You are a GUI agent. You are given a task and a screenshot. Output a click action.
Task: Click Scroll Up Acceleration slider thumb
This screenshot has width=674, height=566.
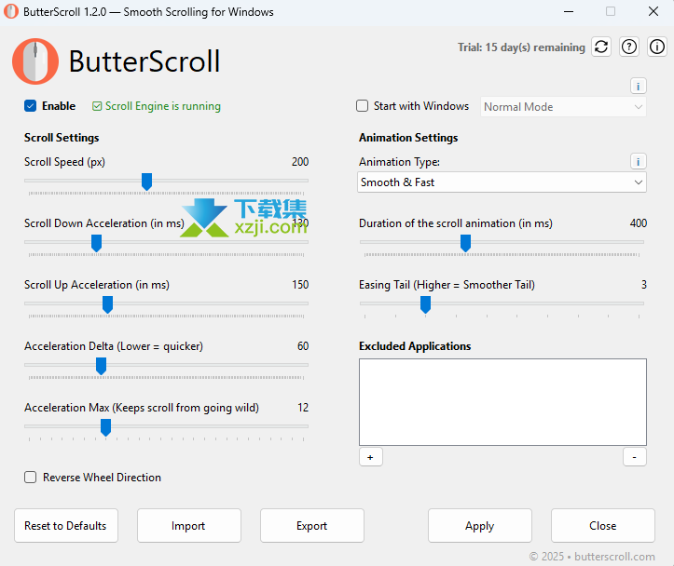pos(108,304)
